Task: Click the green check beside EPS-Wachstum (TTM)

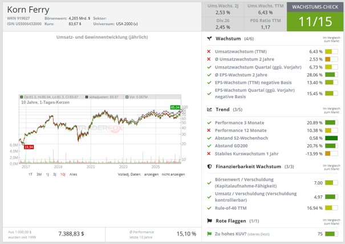Action: [x=209, y=83]
